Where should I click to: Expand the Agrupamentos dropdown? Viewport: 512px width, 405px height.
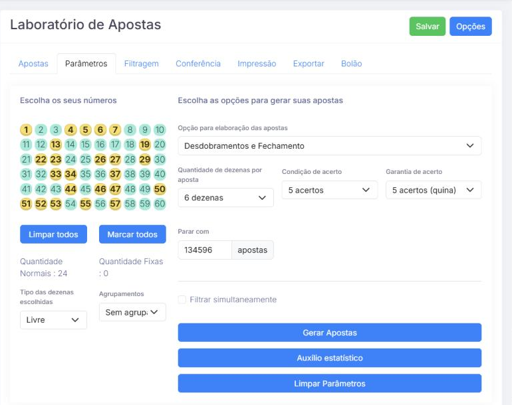point(132,313)
